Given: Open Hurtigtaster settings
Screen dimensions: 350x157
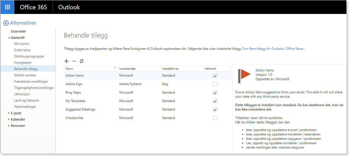Looking at the screenshot, I should click(x=23, y=63).
